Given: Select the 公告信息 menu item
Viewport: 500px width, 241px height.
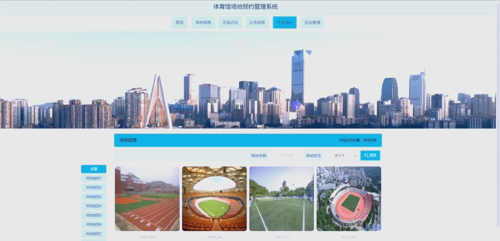Looking at the screenshot, I should point(257,22).
